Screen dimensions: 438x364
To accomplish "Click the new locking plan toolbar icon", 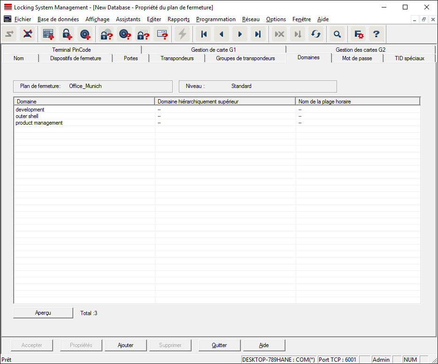I will 48,34.
